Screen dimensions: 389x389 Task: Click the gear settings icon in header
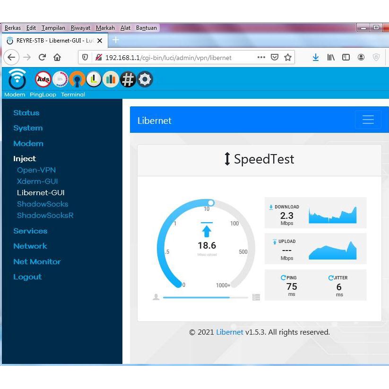[x=145, y=79]
